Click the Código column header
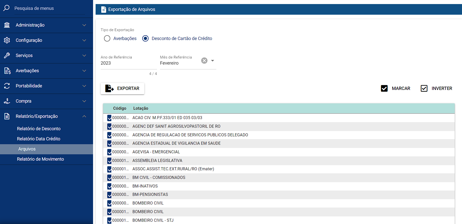The height and width of the screenshot is (224, 462). coord(120,108)
